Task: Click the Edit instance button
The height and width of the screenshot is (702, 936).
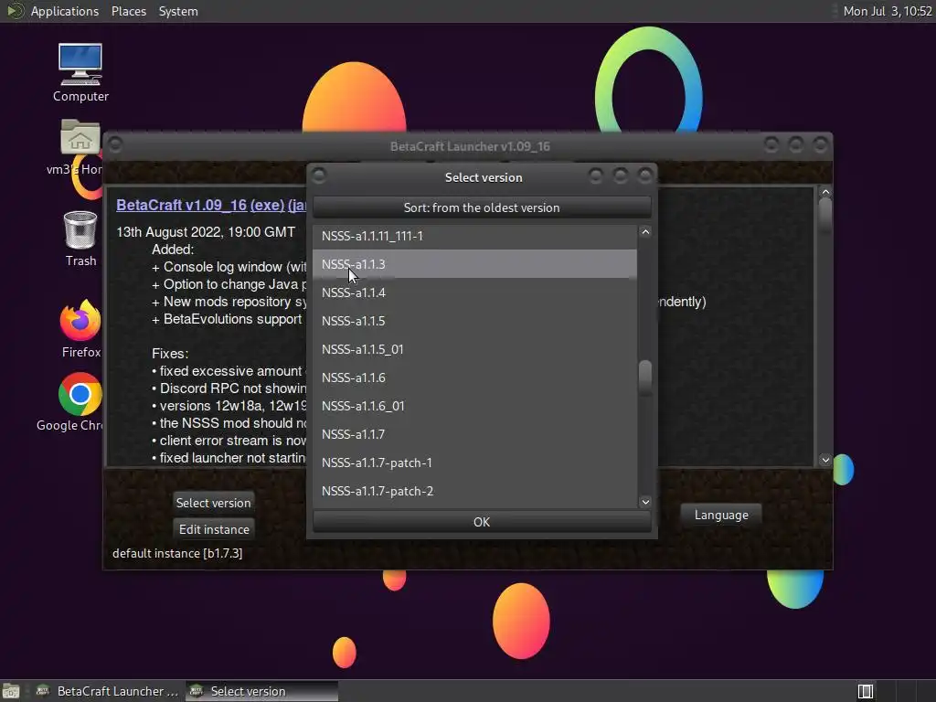Action: click(214, 529)
